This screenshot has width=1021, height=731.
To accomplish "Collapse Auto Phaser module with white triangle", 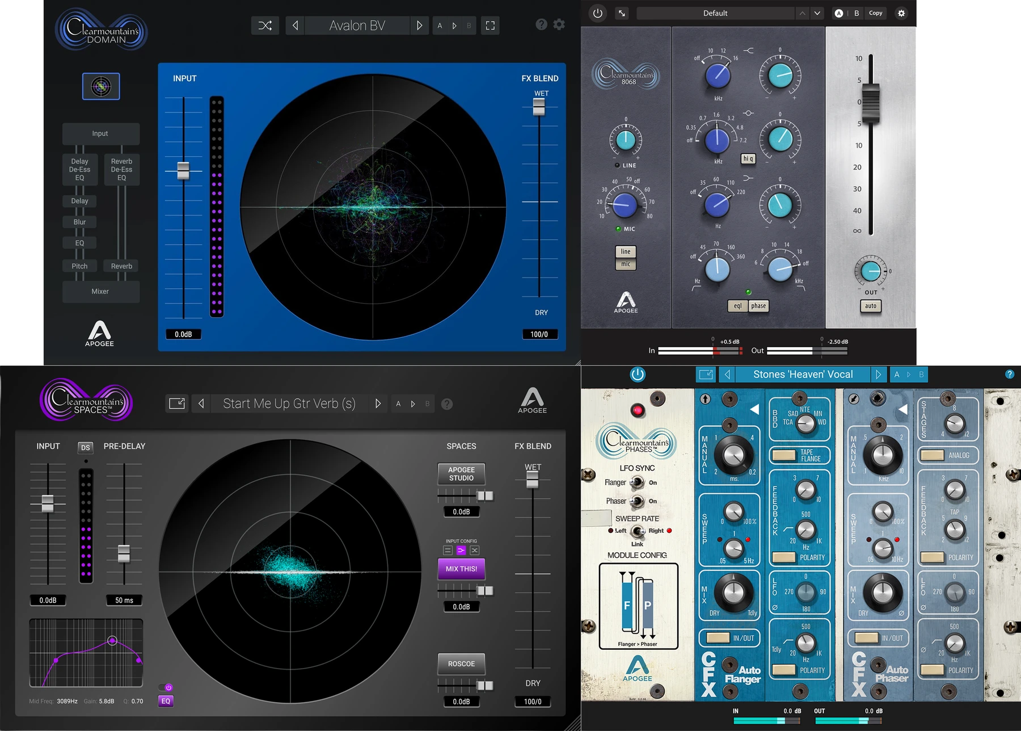I will coord(903,409).
